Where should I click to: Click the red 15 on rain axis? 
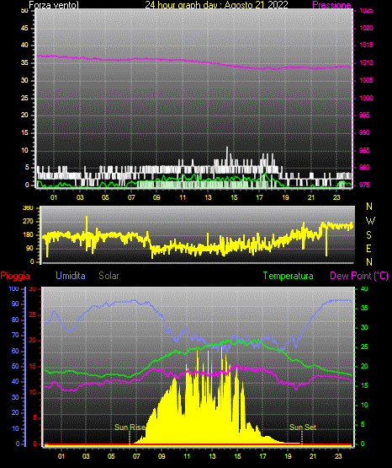[x=33, y=366]
